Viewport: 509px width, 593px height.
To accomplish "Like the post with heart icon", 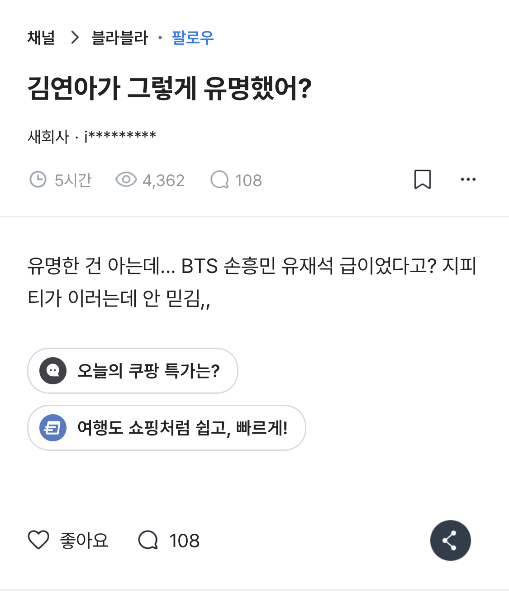I will (38, 540).
